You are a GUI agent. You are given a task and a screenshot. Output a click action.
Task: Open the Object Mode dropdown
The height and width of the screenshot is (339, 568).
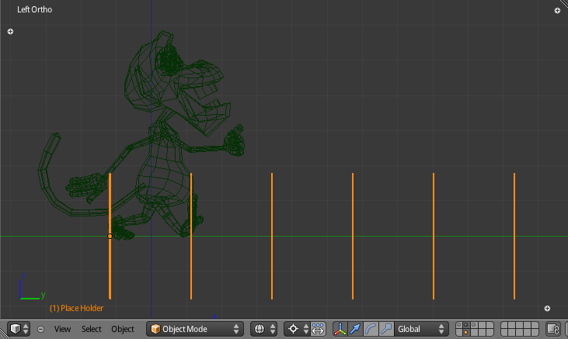tap(195, 329)
